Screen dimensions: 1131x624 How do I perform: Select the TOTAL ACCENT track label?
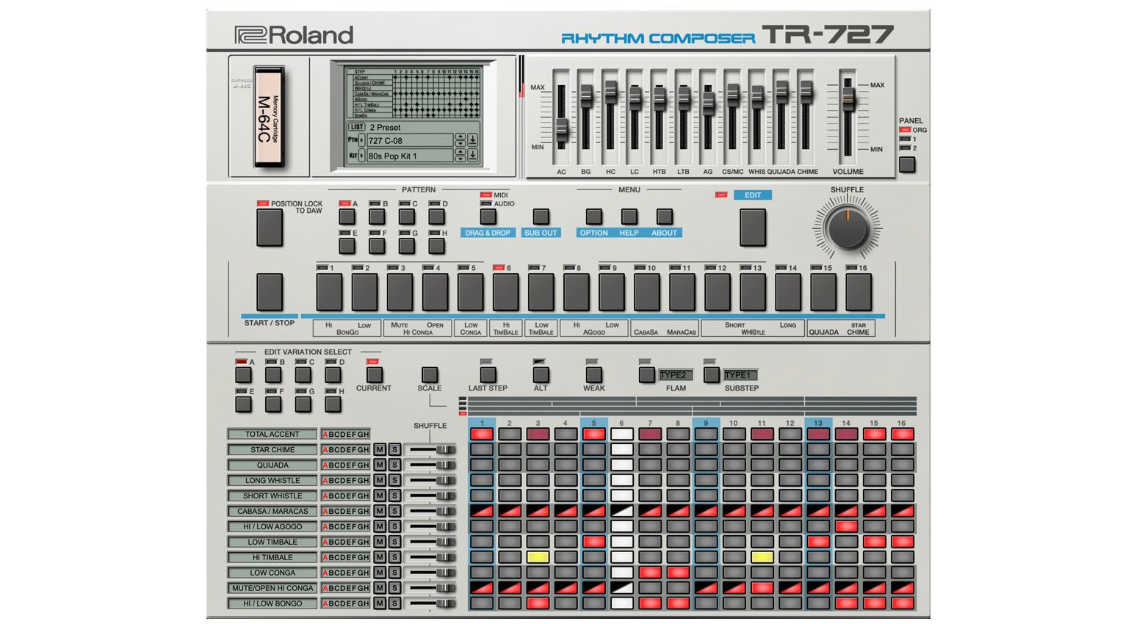click(272, 434)
